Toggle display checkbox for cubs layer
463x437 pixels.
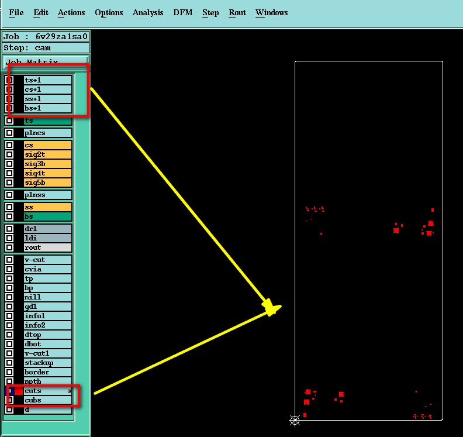coord(9,400)
